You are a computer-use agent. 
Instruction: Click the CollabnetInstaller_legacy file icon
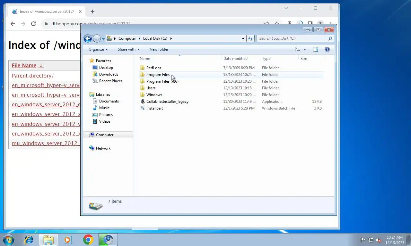pos(143,102)
